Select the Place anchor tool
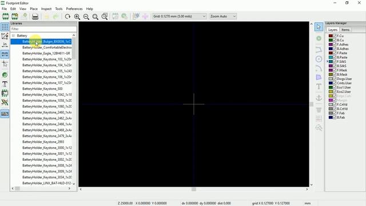Viewport: 366px width, 206px height. tap(319, 98)
